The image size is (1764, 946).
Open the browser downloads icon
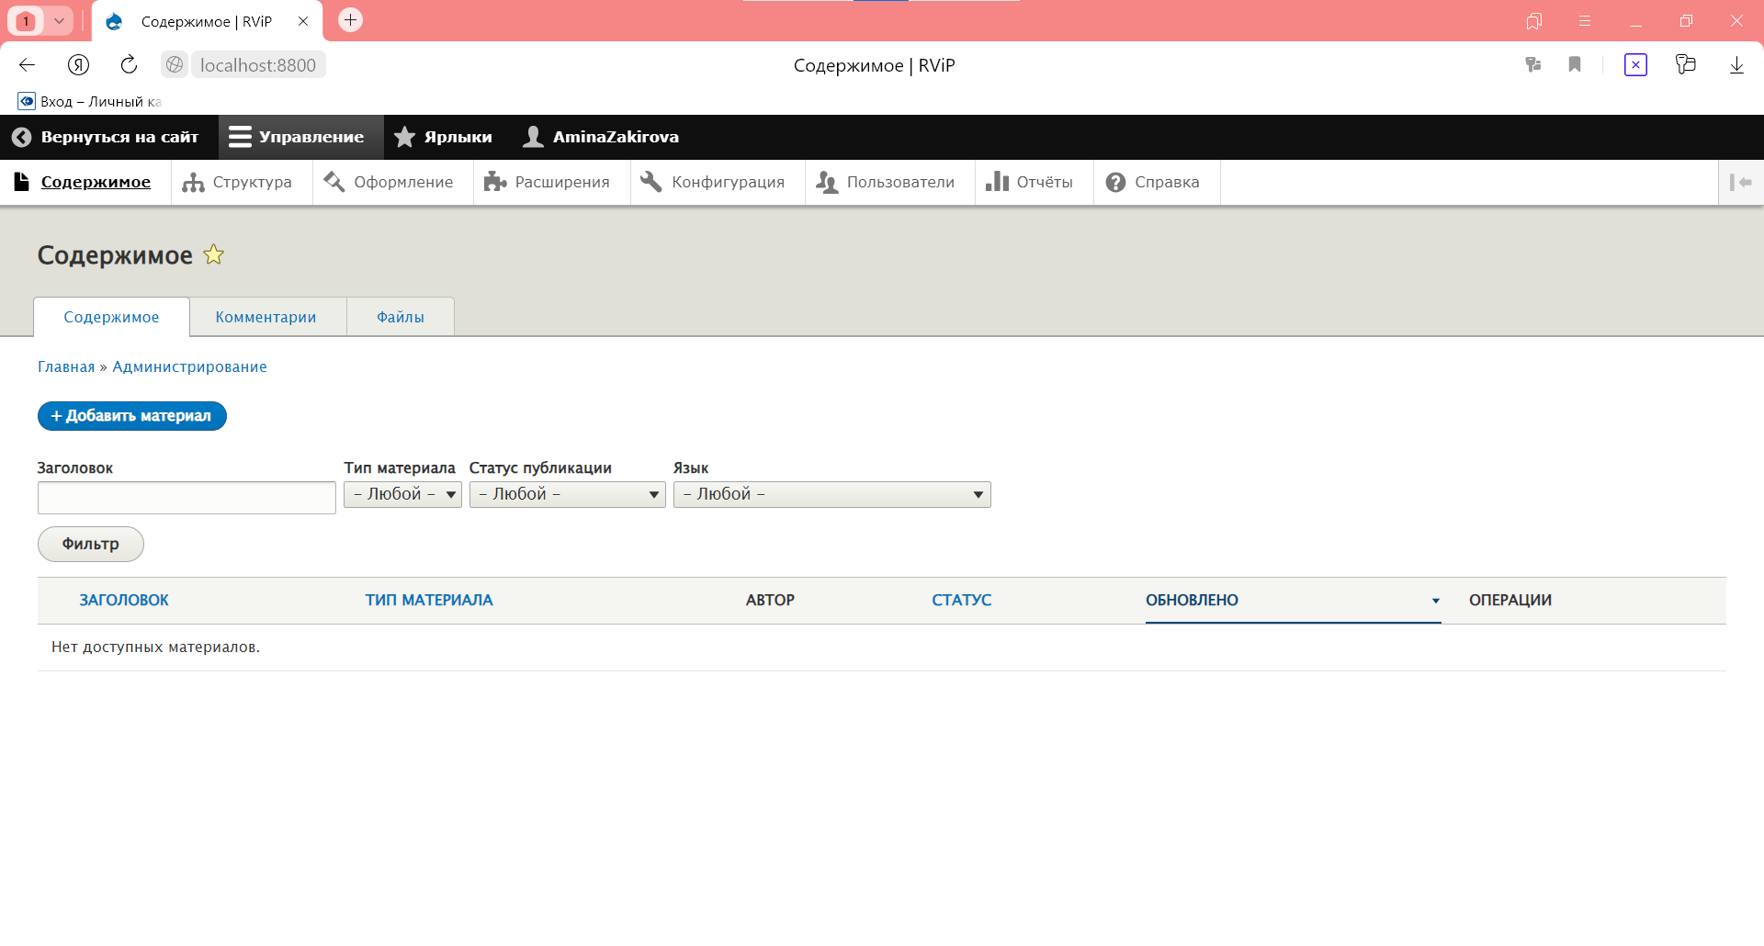pyautogui.click(x=1736, y=64)
